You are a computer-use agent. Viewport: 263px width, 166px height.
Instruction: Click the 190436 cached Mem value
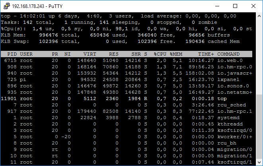195,41
